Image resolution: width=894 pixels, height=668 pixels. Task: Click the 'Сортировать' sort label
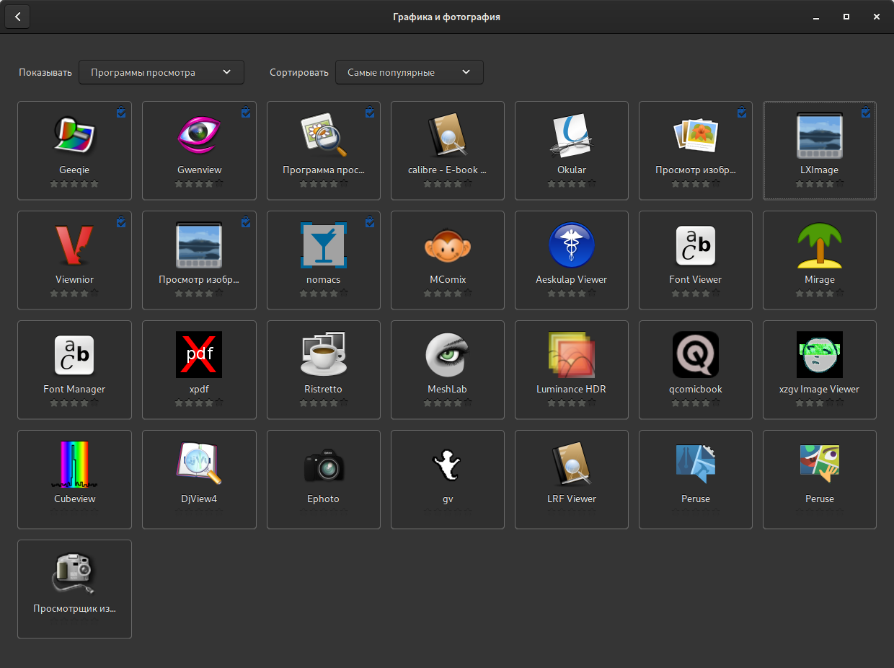(x=299, y=72)
